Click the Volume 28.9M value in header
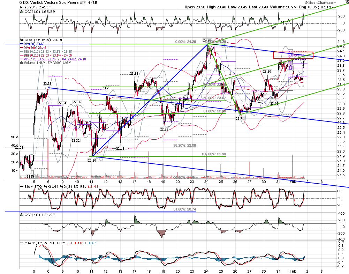349x274 pixels. [283, 7]
